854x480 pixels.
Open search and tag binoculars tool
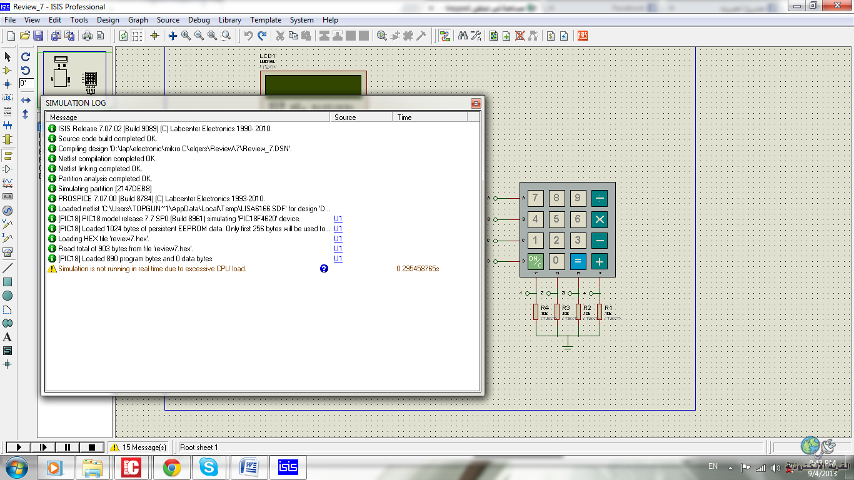tap(463, 36)
